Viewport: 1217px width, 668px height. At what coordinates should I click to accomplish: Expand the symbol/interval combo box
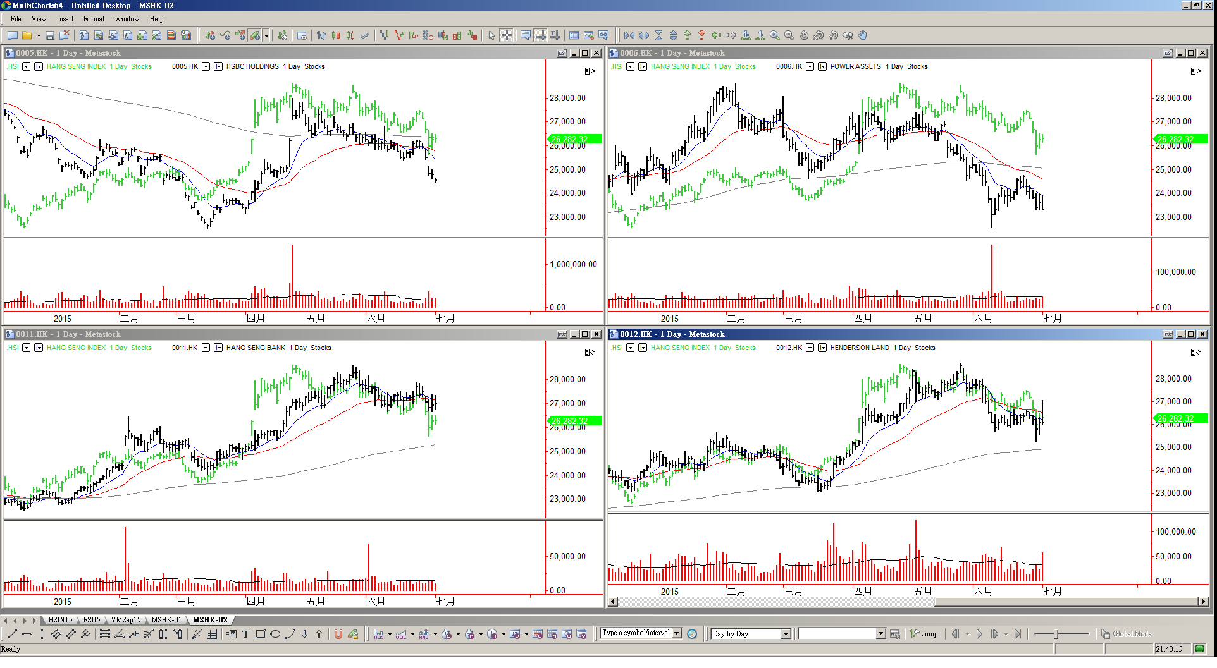pyautogui.click(x=677, y=633)
